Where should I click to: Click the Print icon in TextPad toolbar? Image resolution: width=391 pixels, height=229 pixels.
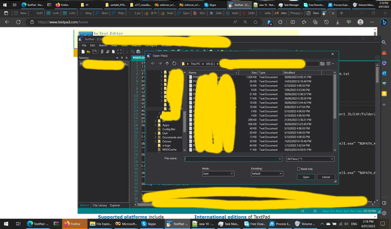point(108,51)
